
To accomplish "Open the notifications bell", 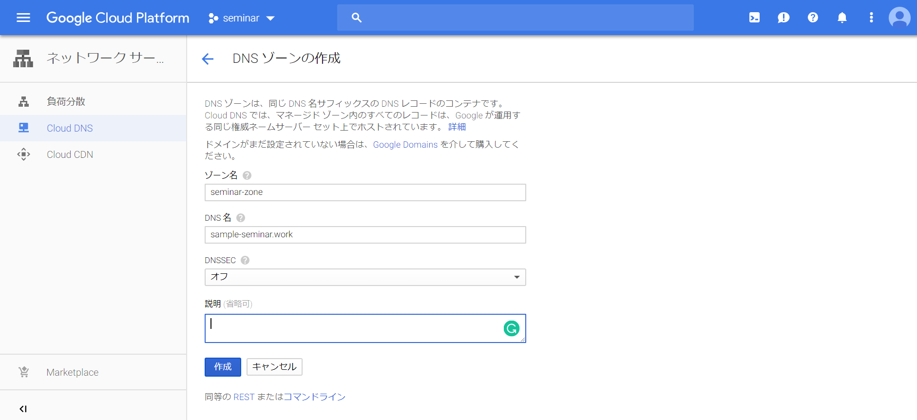I will (x=842, y=18).
